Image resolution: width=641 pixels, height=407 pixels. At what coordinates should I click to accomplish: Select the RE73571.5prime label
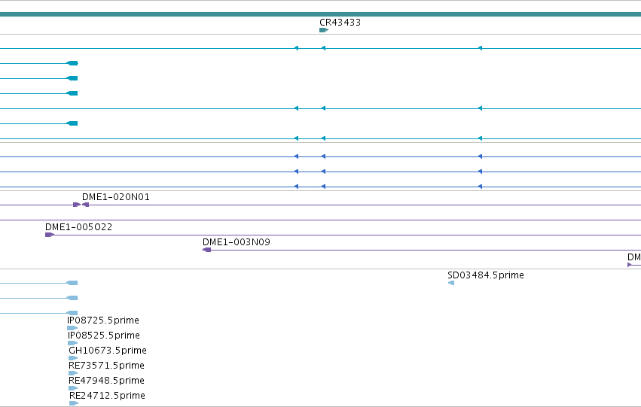pyautogui.click(x=106, y=366)
